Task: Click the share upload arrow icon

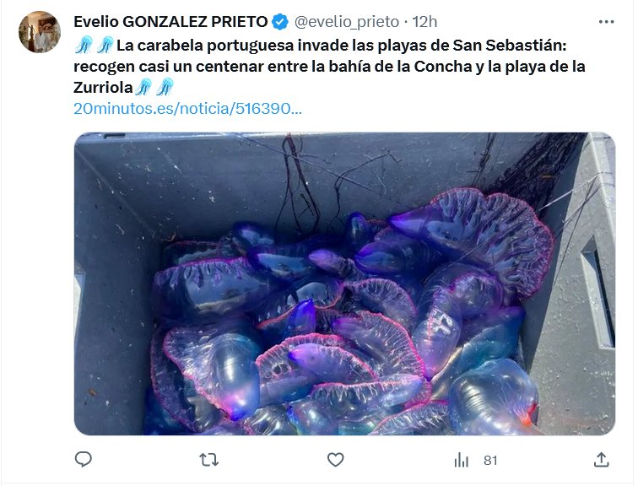Action: (x=602, y=460)
